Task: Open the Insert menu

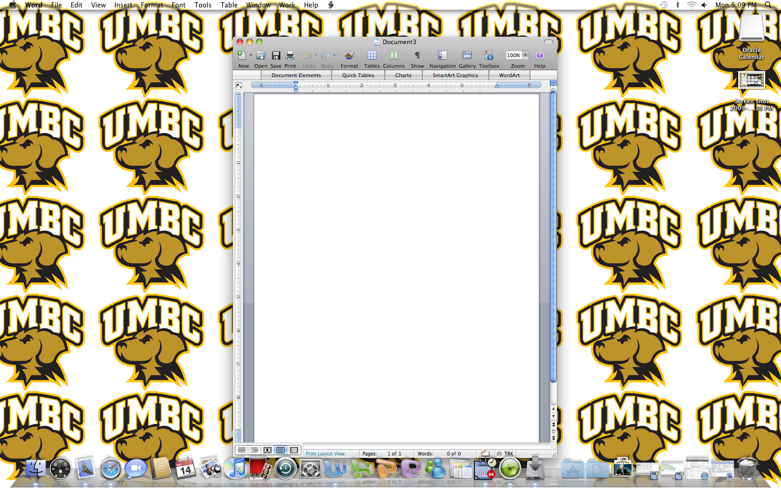Action: click(123, 5)
